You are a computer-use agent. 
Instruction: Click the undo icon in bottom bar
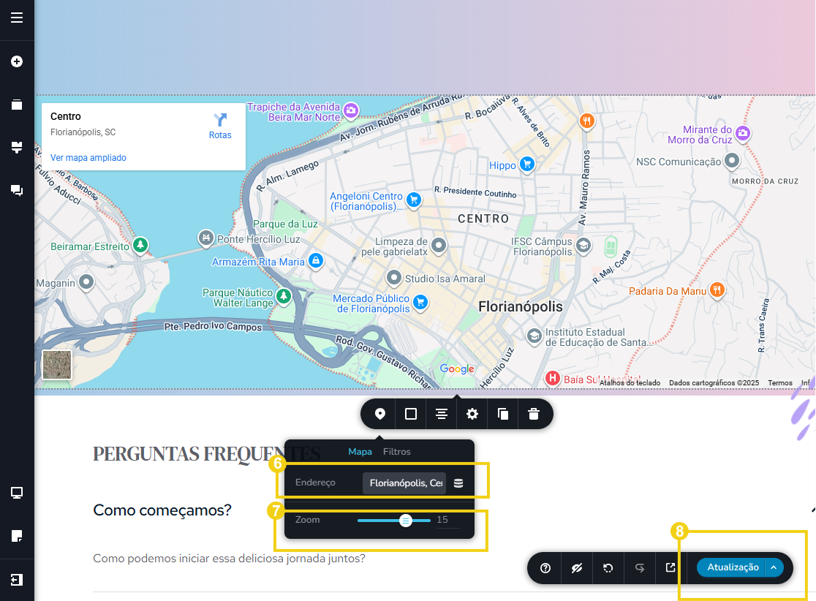(608, 568)
